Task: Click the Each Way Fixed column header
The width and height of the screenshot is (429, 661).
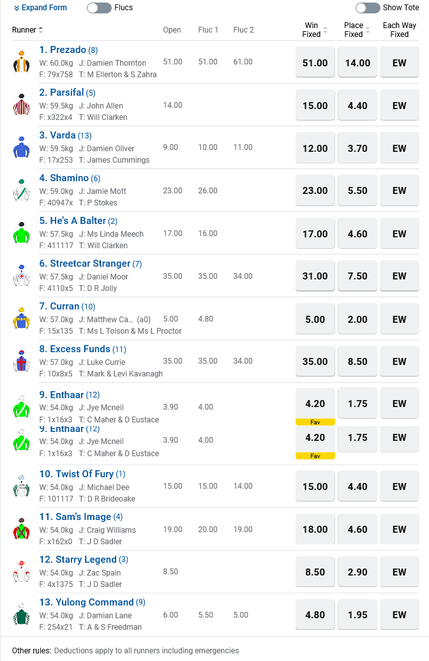Action: (x=400, y=30)
